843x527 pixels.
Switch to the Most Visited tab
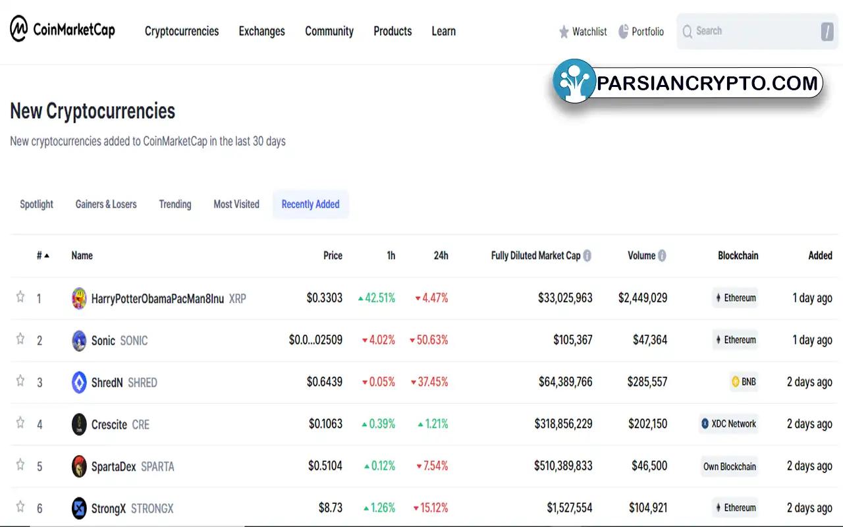236,204
